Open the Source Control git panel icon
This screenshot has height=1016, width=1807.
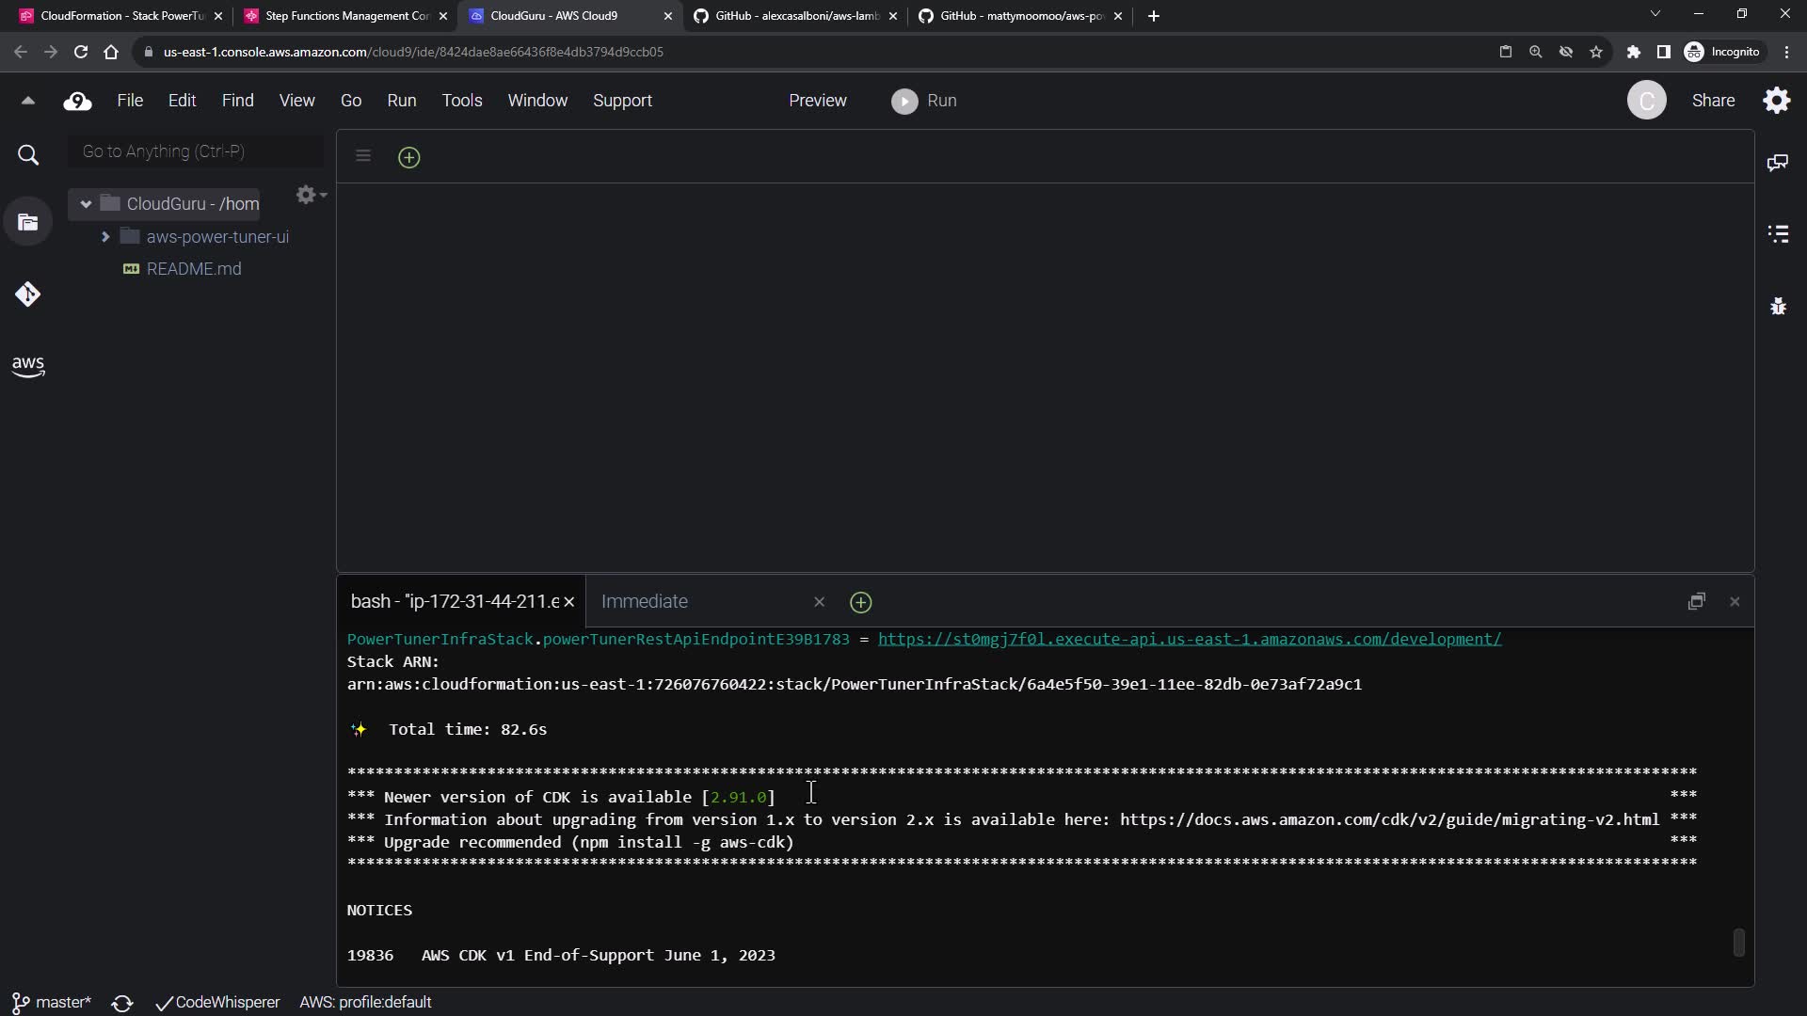click(27, 294)
